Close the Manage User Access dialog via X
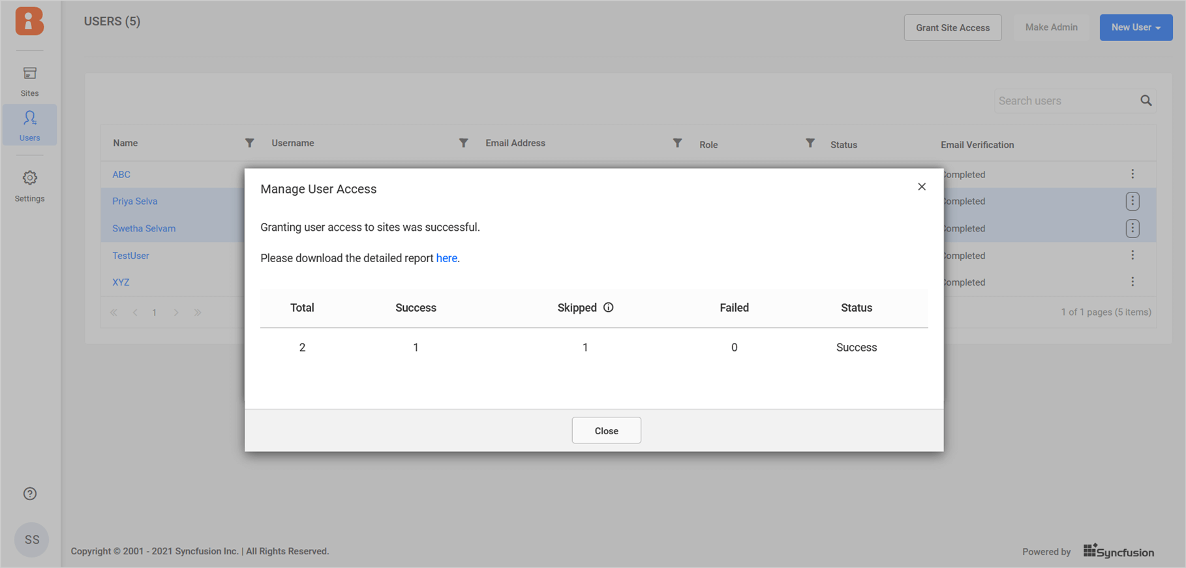The image size is (1186, 568). tap(922, 187)
